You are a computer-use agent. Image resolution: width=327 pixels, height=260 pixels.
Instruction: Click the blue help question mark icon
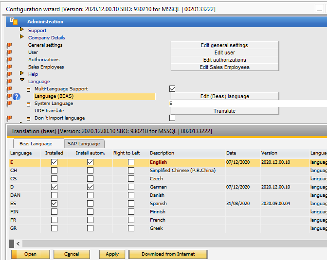17,96
